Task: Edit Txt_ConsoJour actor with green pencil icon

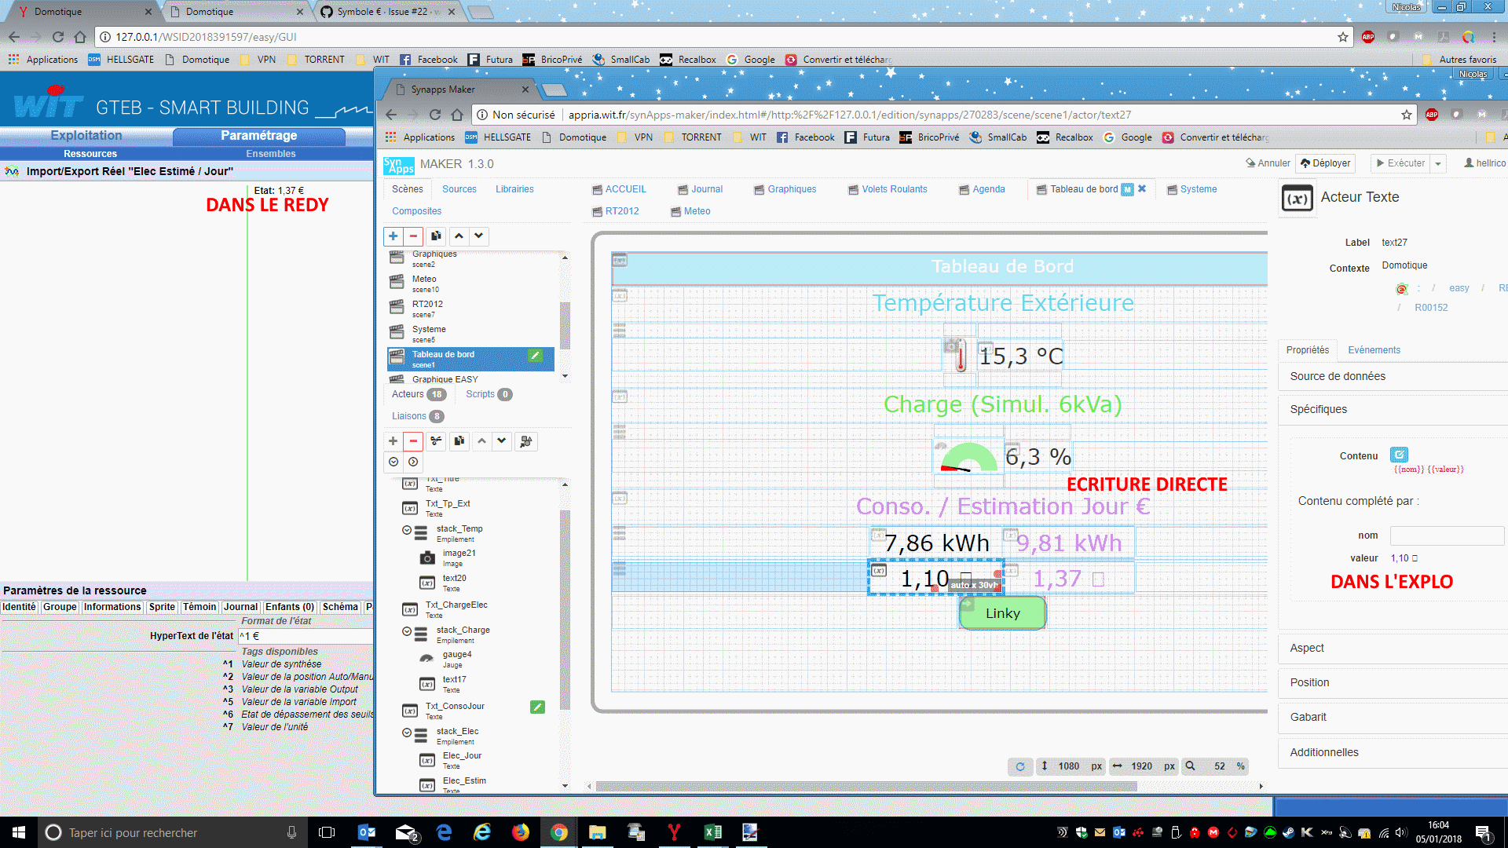Action: point(537,707)
